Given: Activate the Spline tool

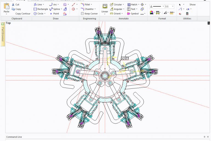Looking at the screenshot, I should 55,9.
